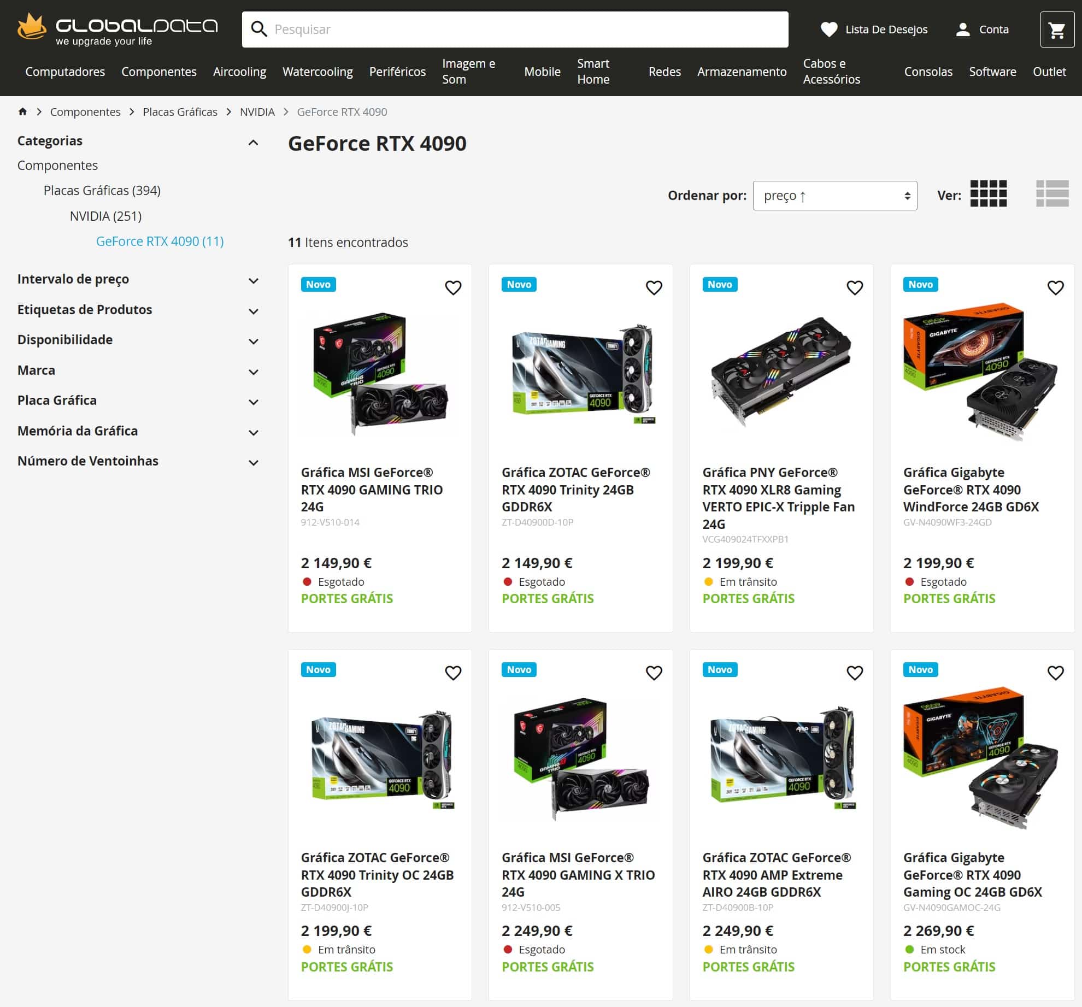The image size is (1082, 1007).
Task: Select NVIDIA (251) category link
Action: click(105, 216)
